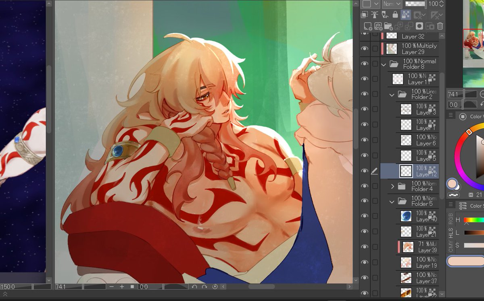The image size is (484, 301).
Task: Toggle the Lock Layer padlock icon
Action: point(395,15)
